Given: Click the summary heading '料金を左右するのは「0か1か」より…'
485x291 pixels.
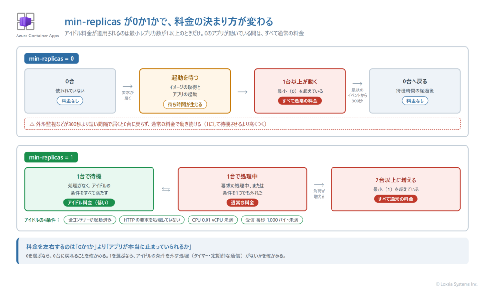Looking at the screenshot, I should pyautogui.click(x=109, y=247).
